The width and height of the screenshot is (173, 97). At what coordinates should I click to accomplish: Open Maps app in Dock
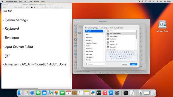click(x=50, y=93)
